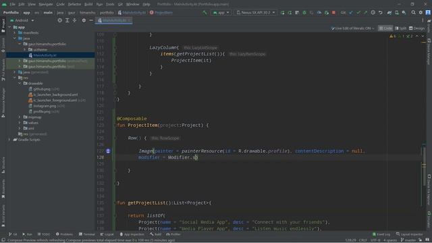Screen dimensions: 432x243
Task: Click ProjectItem breadcrumb in navigation bar
Action: point(161,13)
